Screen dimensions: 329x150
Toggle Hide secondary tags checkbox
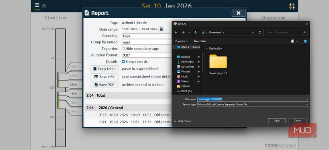tap(123, 49)
